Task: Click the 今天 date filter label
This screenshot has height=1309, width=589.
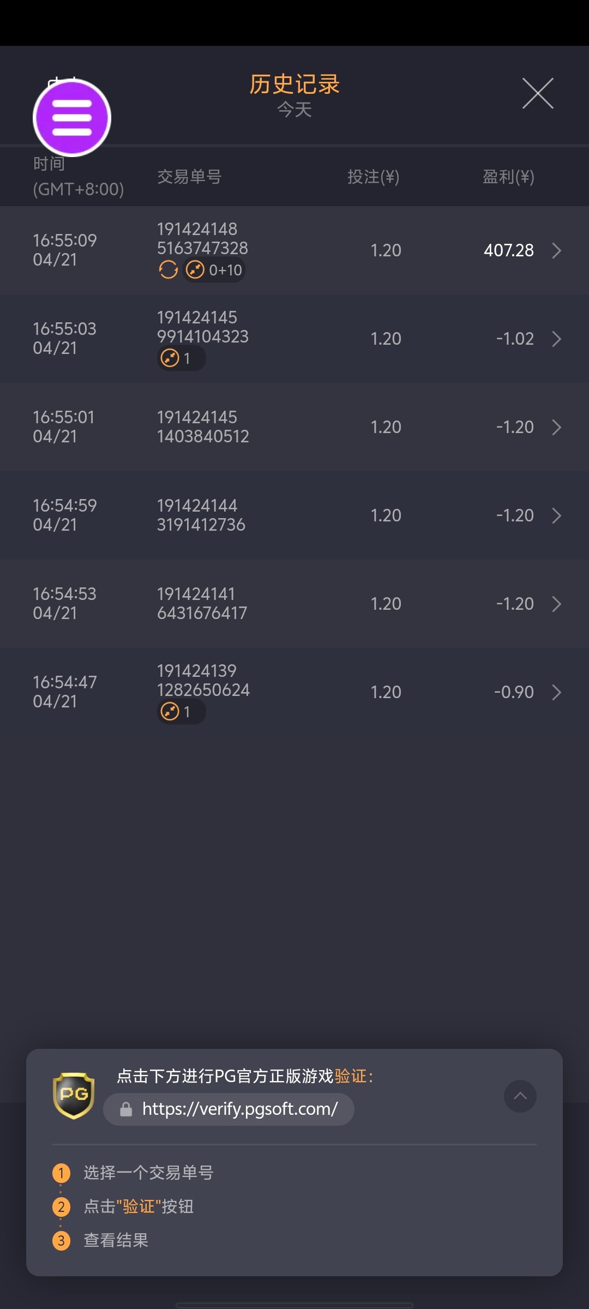Action: pyautogui.click(x=294, y=110)
